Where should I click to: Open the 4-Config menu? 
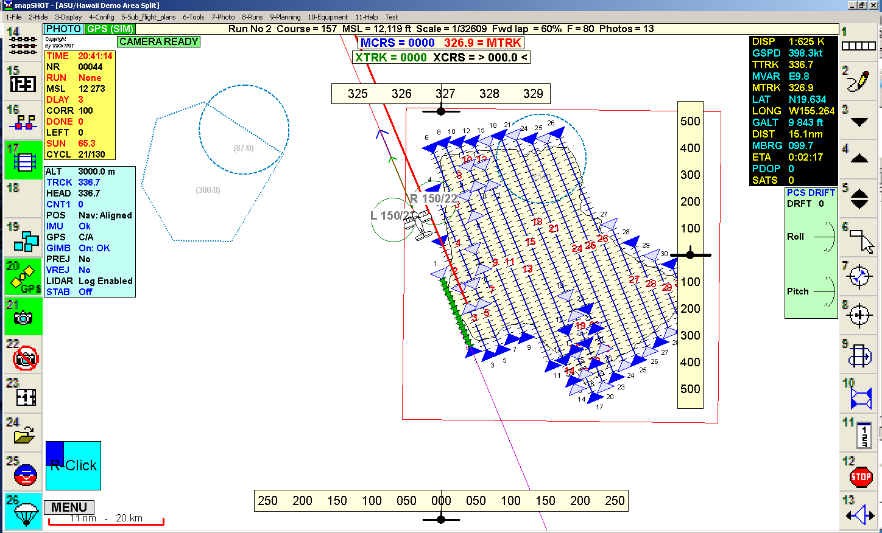point(101,17)
